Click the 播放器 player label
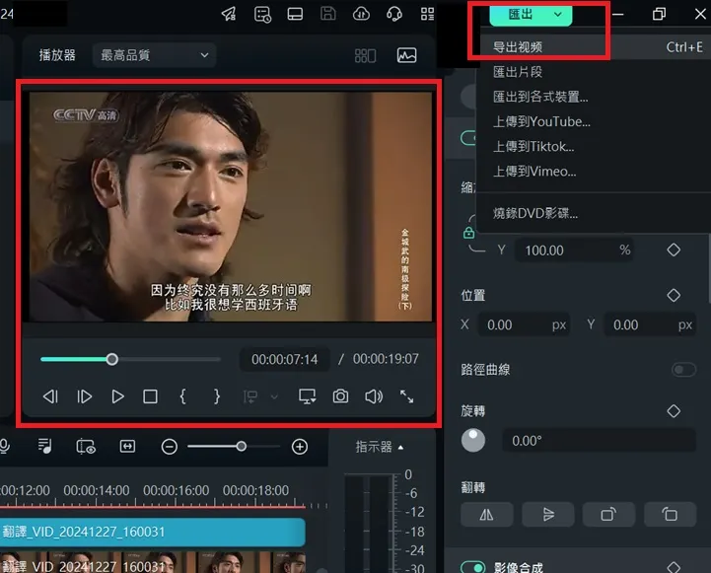 pyautogui.click(x=57, y=55)
